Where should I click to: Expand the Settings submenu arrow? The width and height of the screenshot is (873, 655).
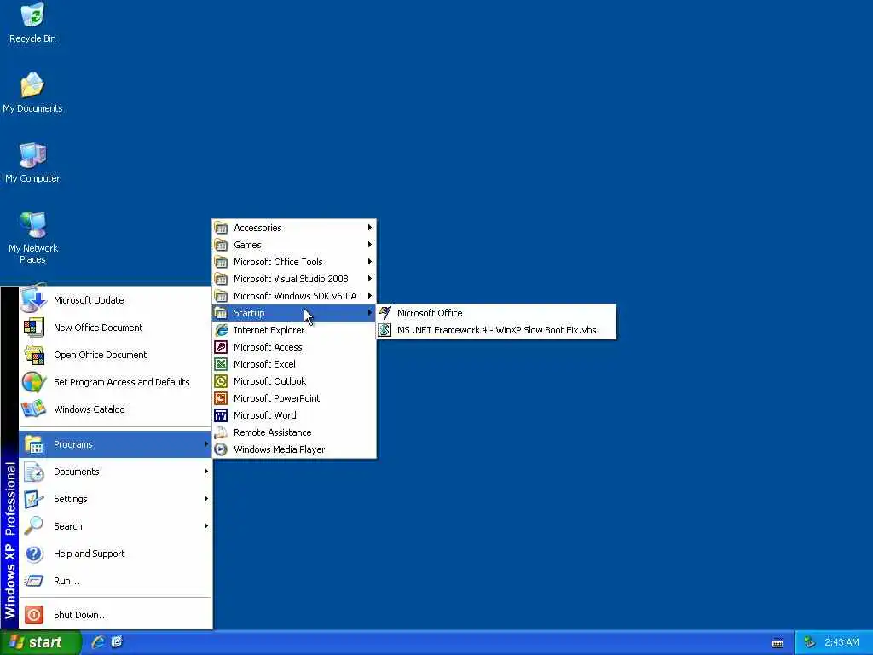pos(206,499)
